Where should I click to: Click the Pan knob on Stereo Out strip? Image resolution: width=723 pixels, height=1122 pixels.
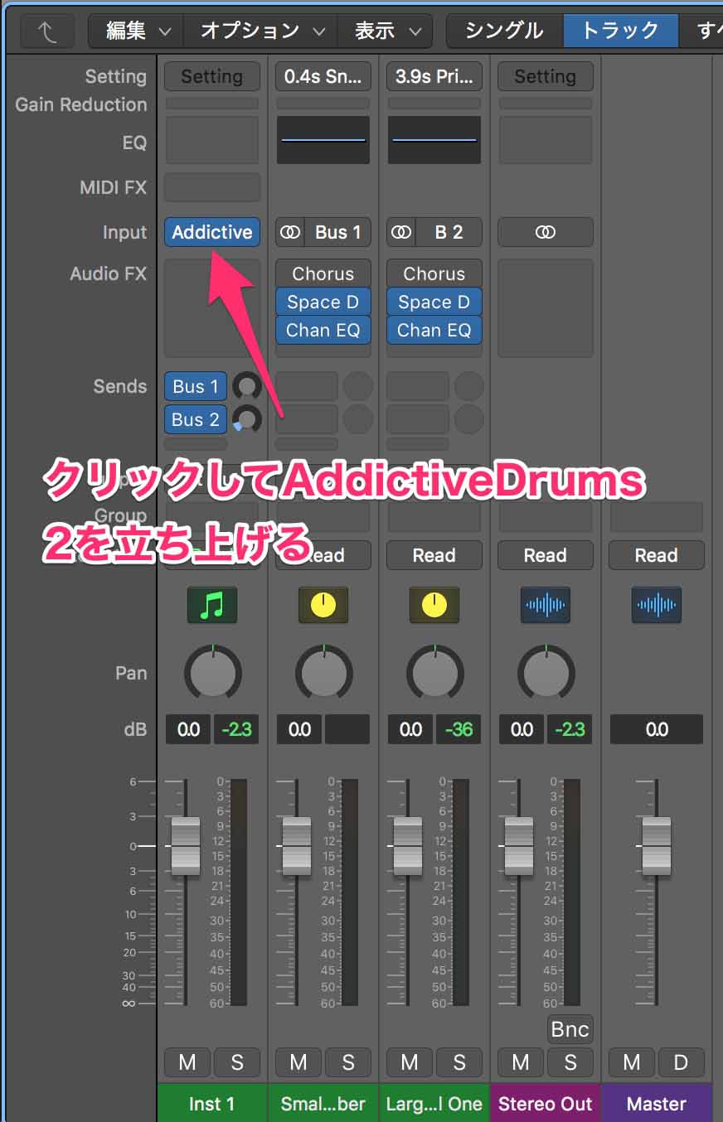click(x=546, y=672)
